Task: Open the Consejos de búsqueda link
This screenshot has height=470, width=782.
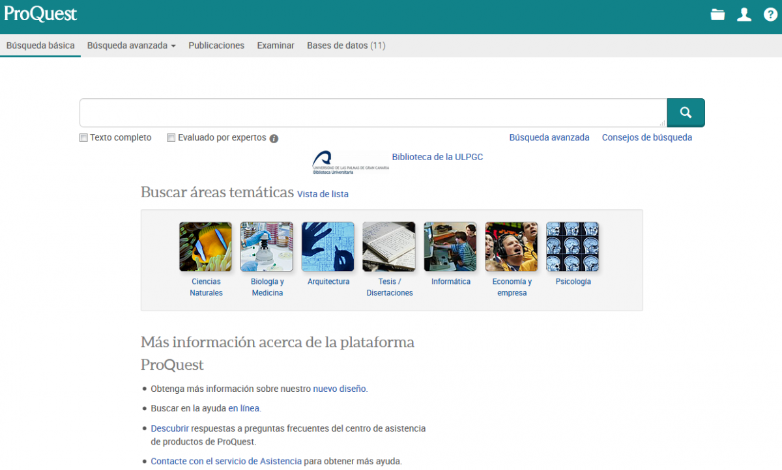Action: pyautogui.click(x=647, y=137)
